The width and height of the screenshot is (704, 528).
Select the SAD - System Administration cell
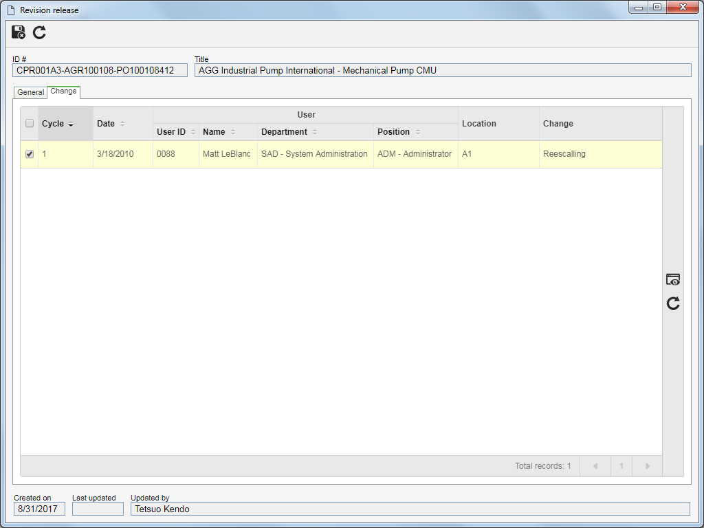315,154
